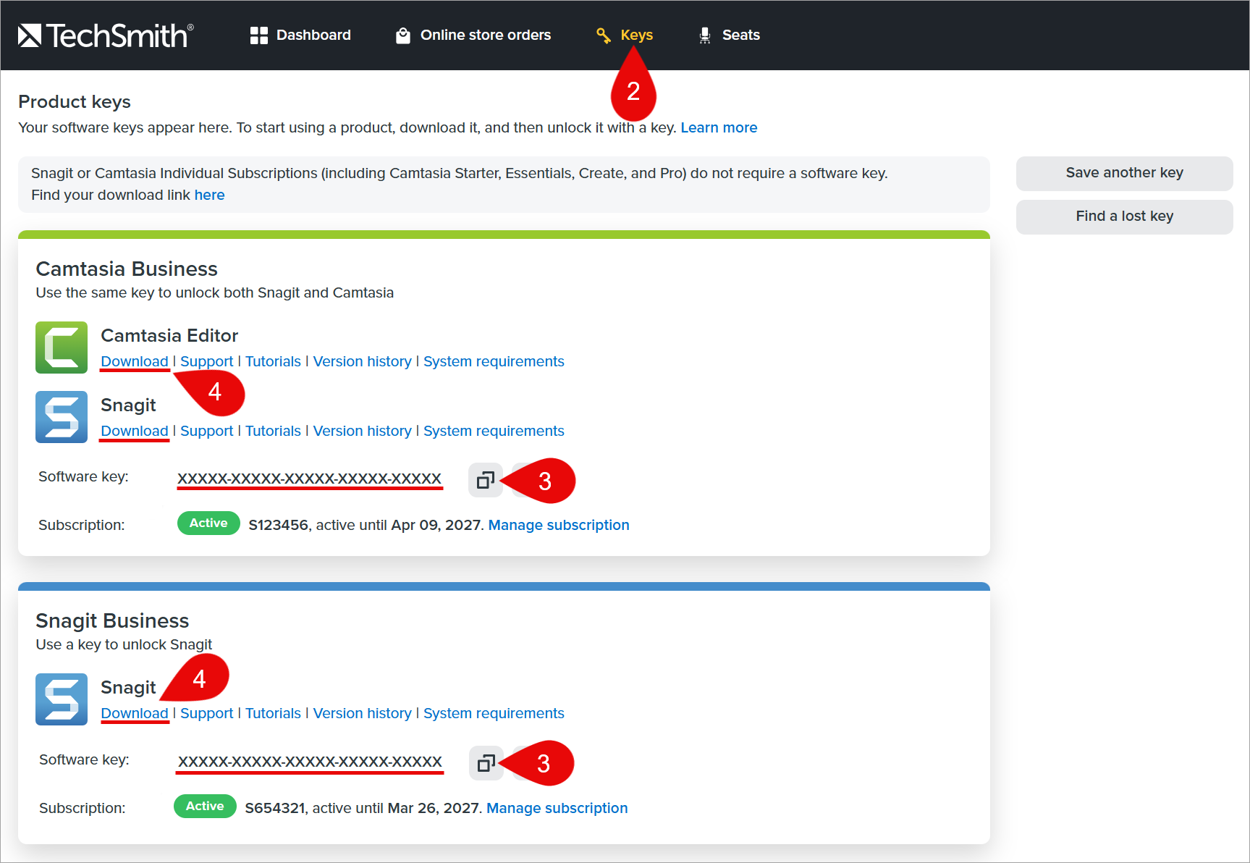Open Online store orders

point(473,35)
